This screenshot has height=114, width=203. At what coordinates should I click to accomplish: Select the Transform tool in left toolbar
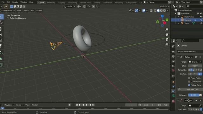1,46
